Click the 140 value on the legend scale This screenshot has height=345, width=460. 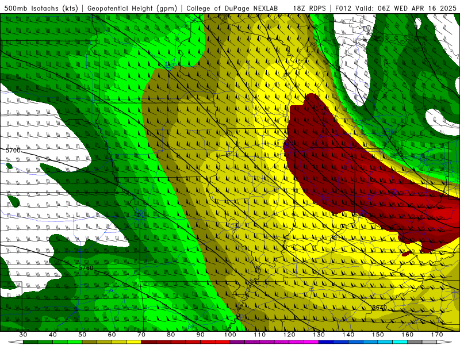tap(348, 335)
